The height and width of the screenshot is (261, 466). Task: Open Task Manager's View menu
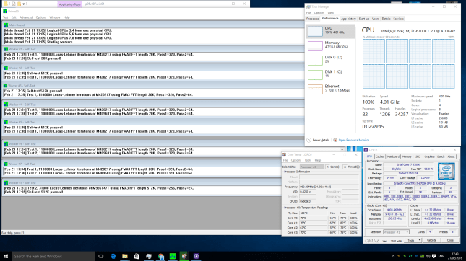pyautogui.click(x=330, y=13)
